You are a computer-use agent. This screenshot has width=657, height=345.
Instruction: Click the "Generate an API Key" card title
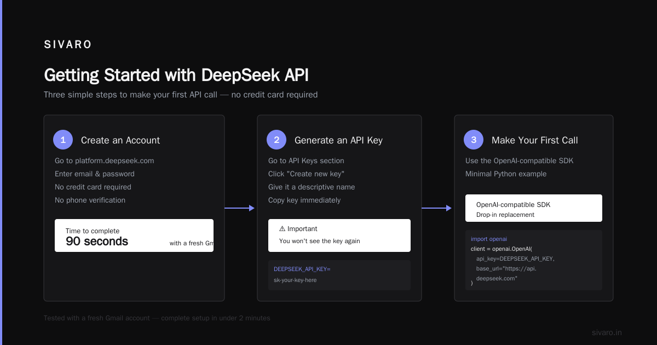[x=338, y=140]
